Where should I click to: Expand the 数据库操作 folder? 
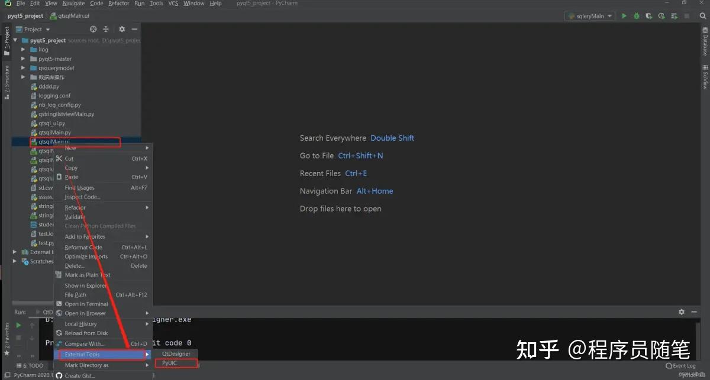(24, 77)
